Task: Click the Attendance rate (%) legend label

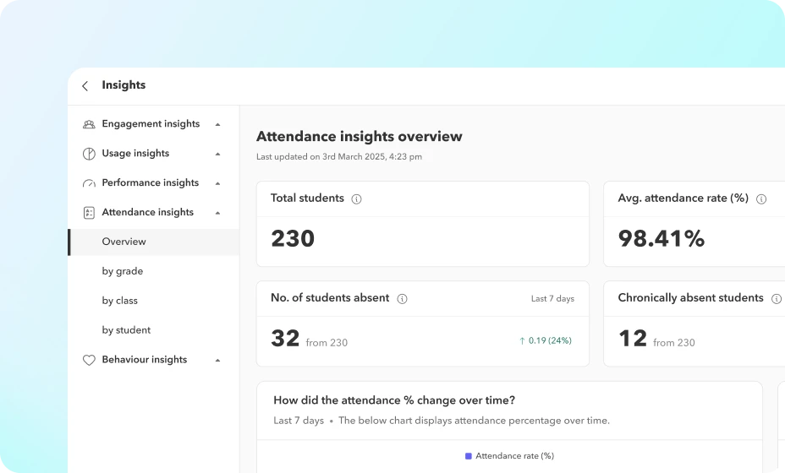Action: pyautogui.click(x=514, y=456)
